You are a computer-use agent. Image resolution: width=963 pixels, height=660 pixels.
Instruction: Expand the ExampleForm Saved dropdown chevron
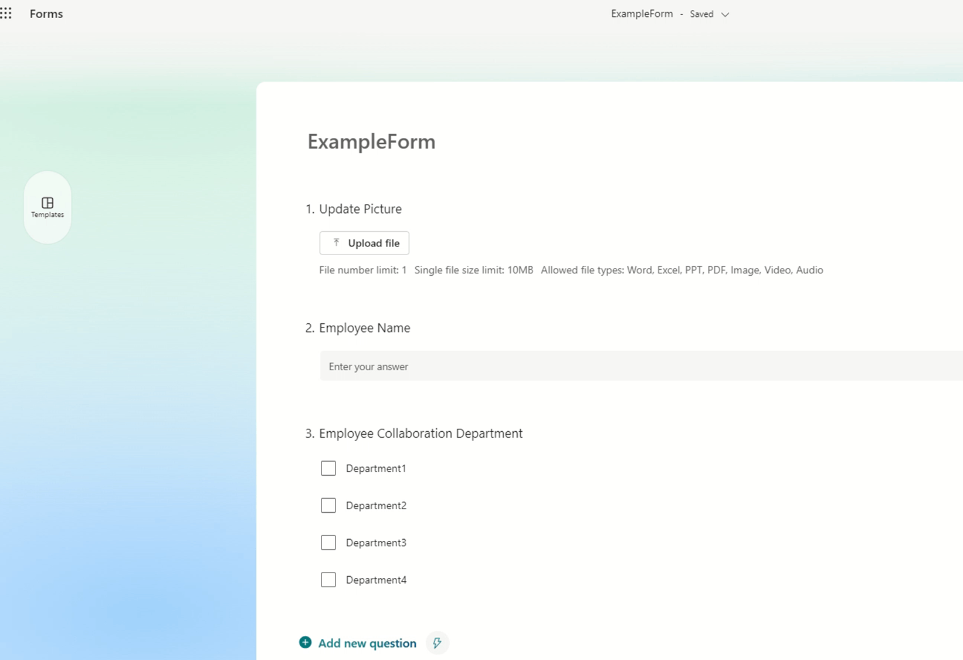(x=725, y=15)
